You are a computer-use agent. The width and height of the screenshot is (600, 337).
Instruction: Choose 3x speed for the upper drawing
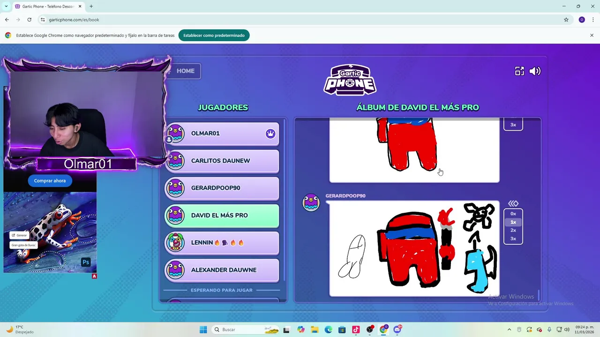(x=513, y=125)
